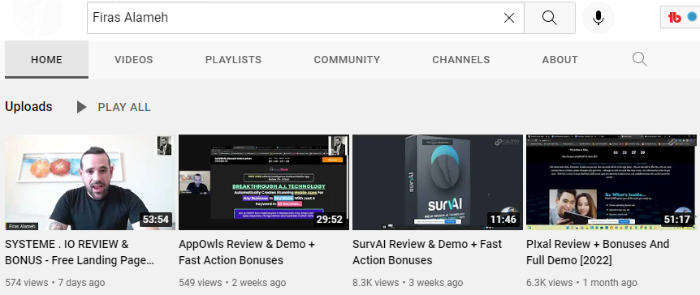Viewport: 700px width, 295px height.
Task: Click the search-in-channel magnifier icon
Action: [639, 59]
